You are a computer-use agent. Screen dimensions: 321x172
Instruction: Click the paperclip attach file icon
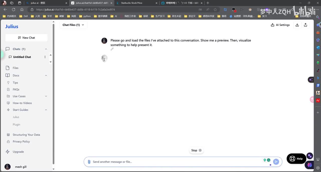(89, 162)
